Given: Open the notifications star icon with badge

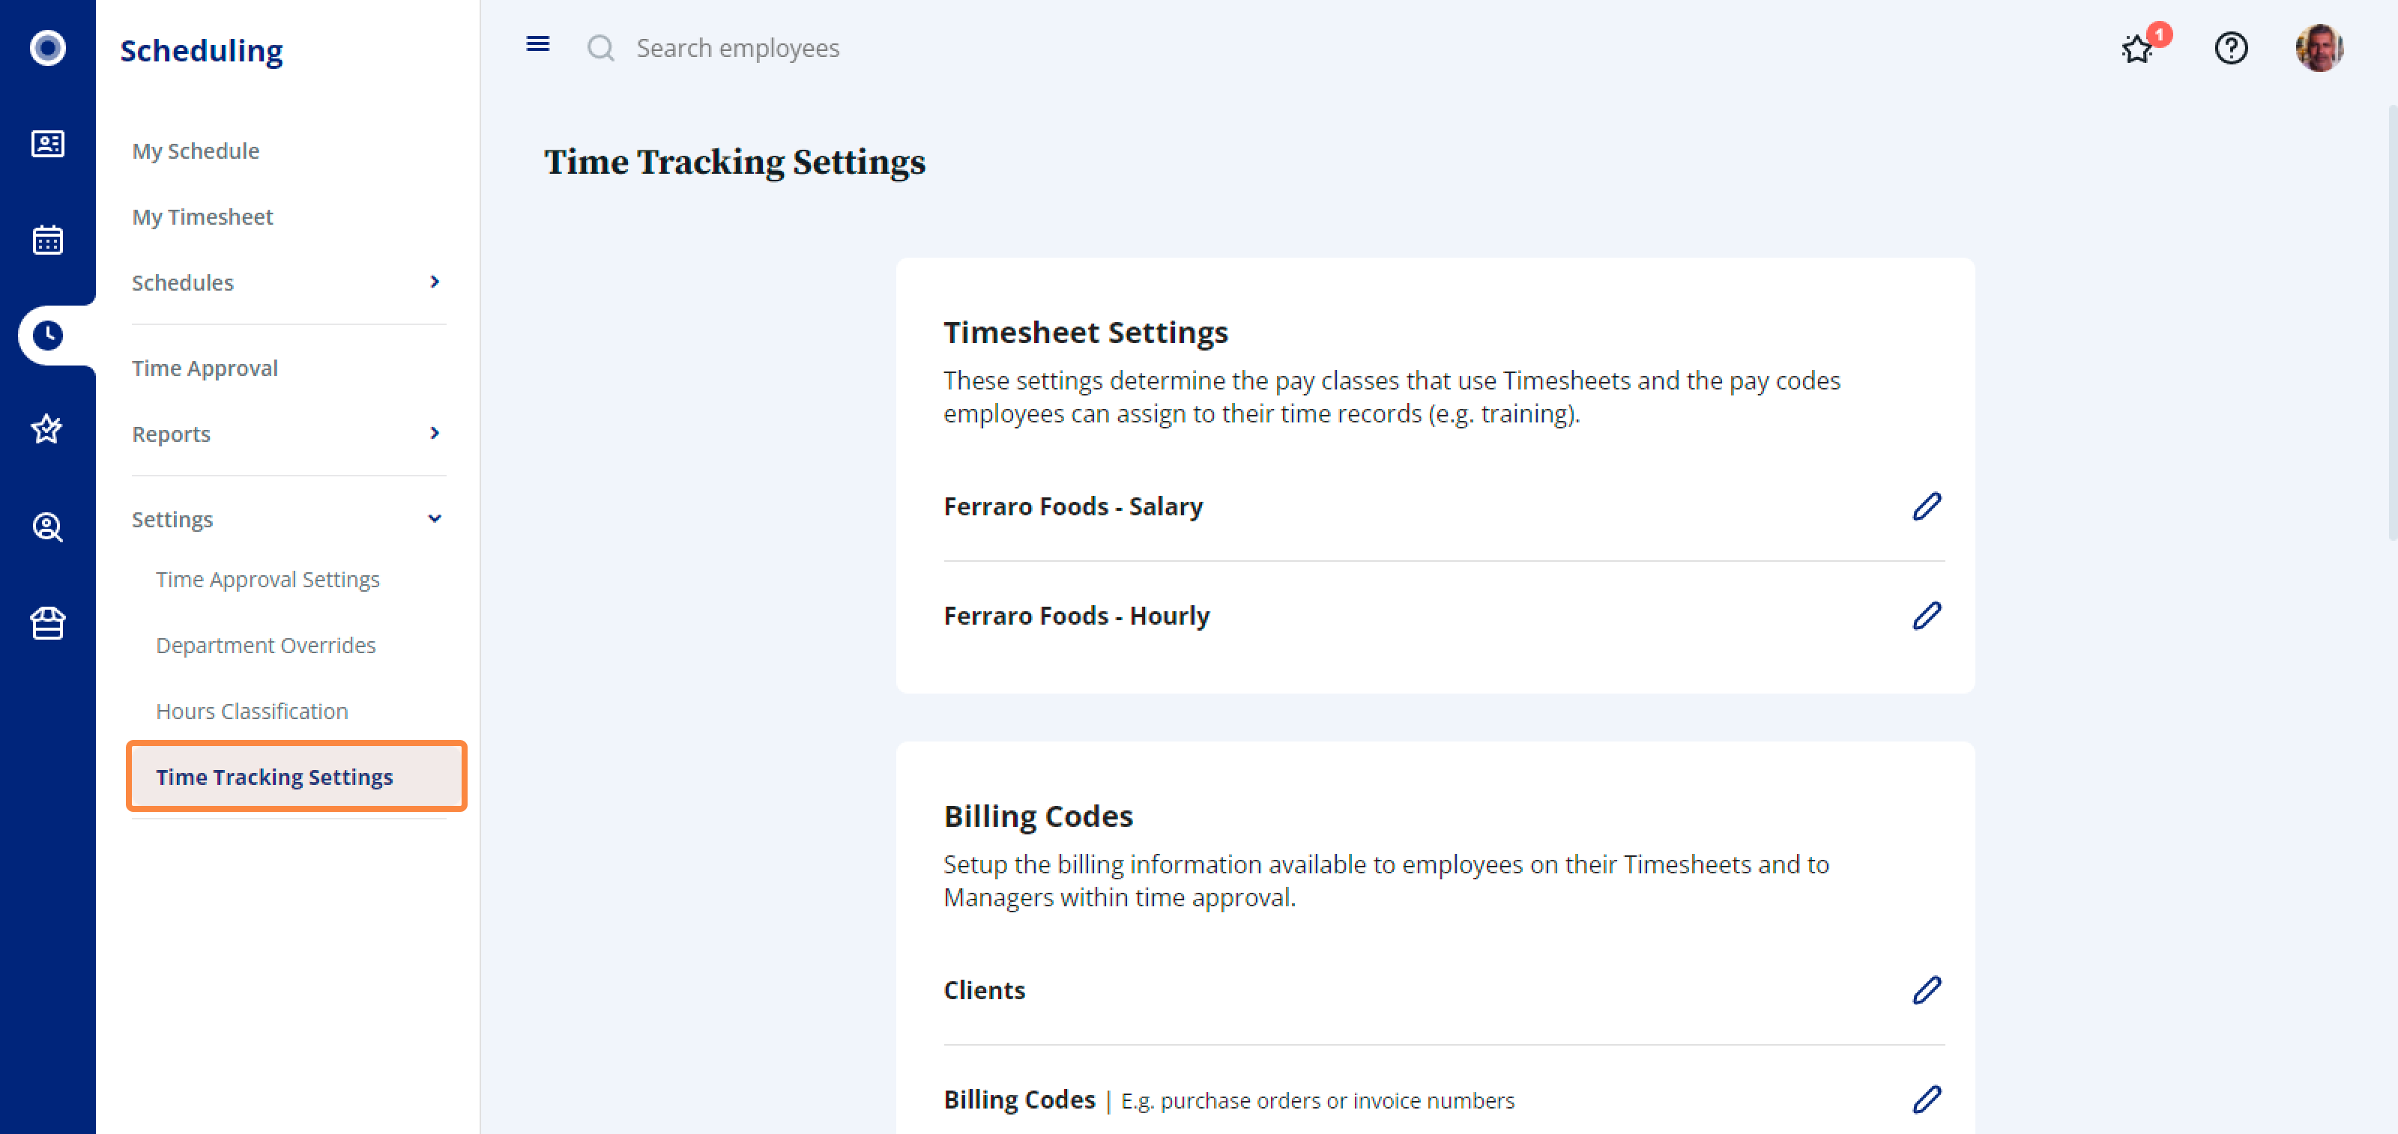Looking at the screenshot, I should pos(2138,49).
